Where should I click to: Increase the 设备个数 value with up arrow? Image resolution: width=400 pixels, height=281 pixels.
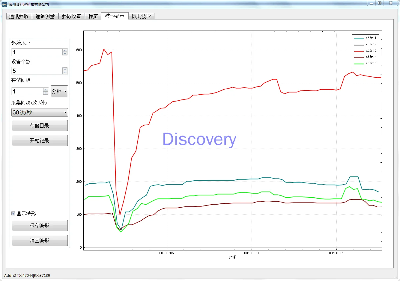click(x=65, y=69)
